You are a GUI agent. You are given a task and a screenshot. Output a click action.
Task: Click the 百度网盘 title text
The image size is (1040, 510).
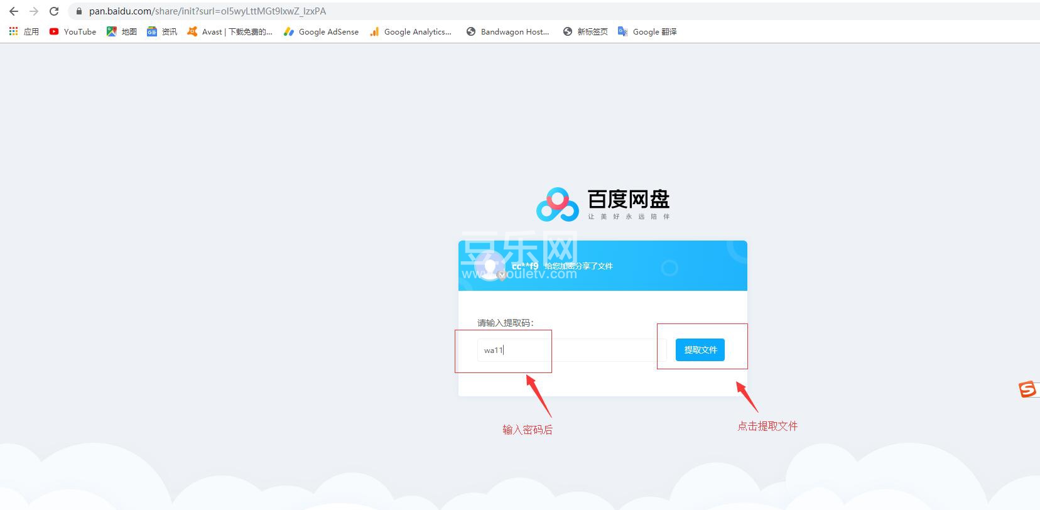[x=629, y=199]
